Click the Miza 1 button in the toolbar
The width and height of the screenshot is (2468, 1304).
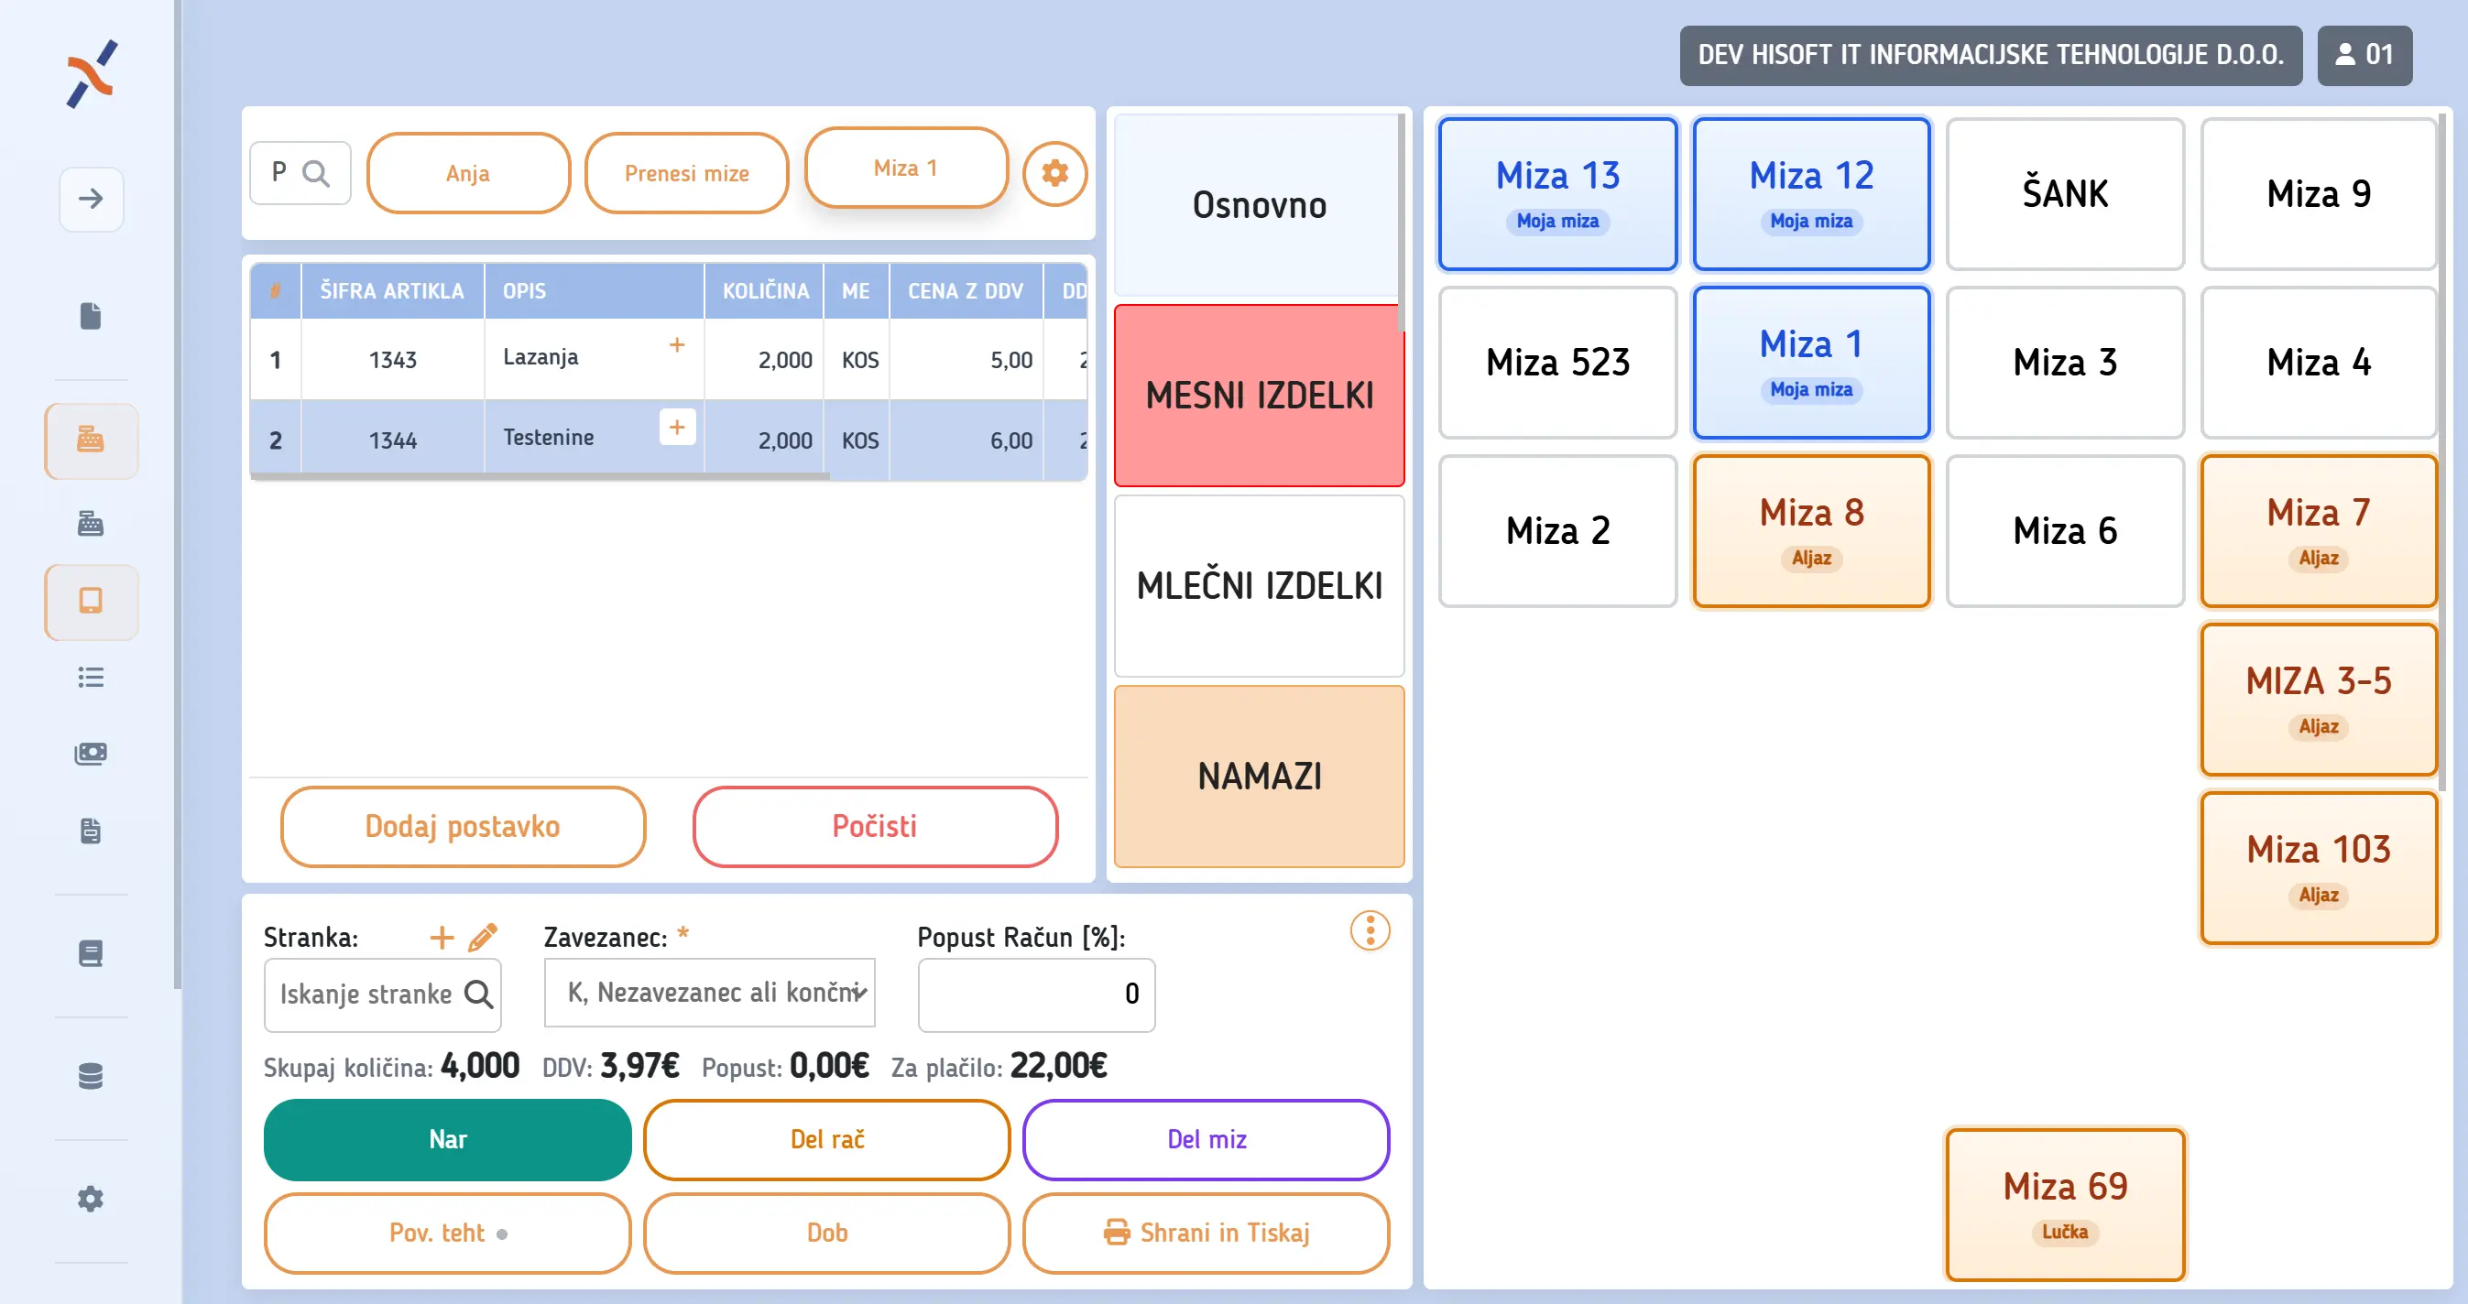click(905, 168)
